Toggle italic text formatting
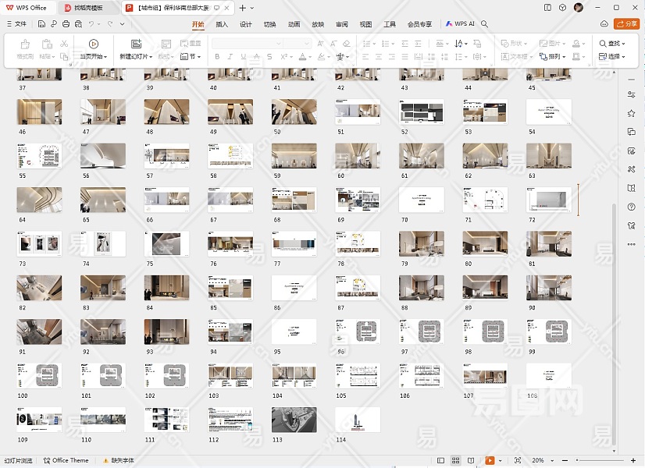The width and height of the screenshot is (645, 468). (x=230, y=57)
